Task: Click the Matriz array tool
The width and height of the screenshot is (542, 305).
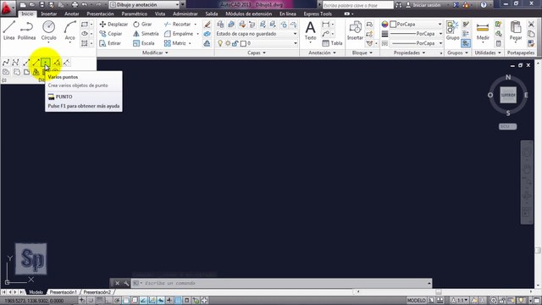Action: [175, 43]
